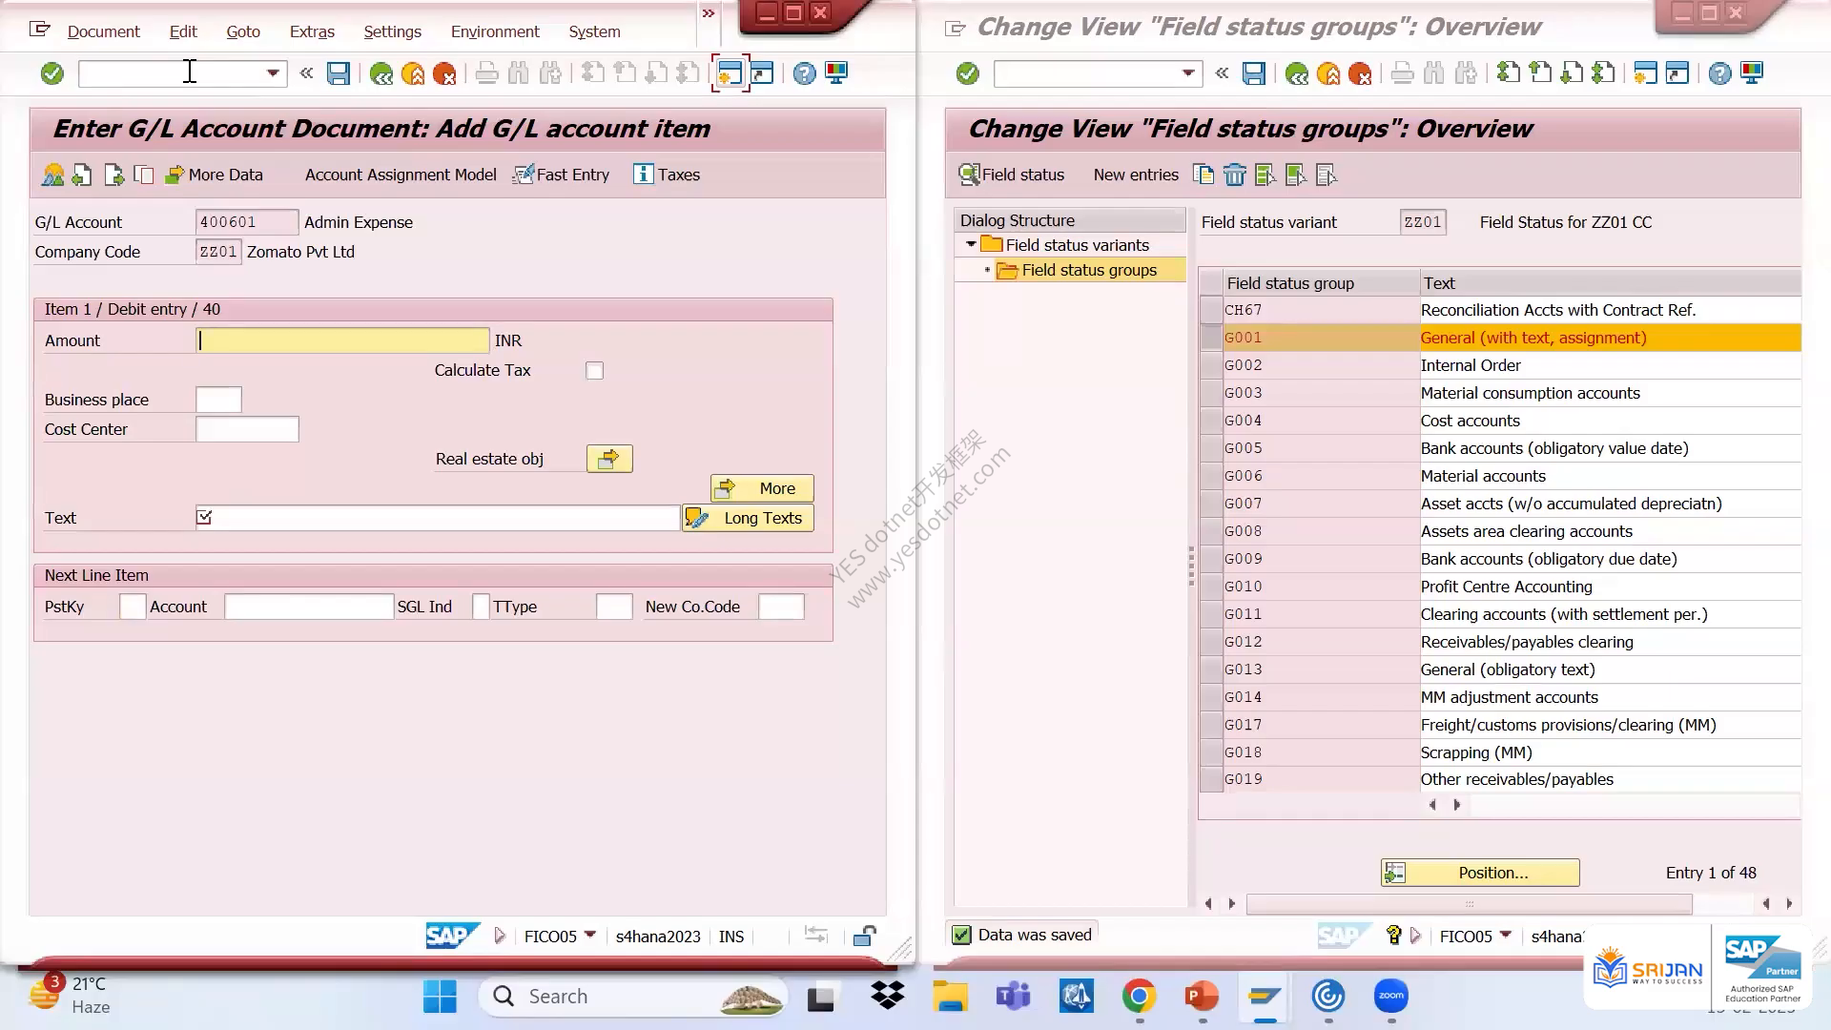The width and height of the screenshot is (1831, 1030).
Task: Open Chrome from the Windows taskbar
Action: click(x=1138, y=997)
